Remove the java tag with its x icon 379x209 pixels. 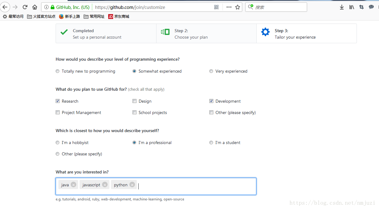[73, 184]
